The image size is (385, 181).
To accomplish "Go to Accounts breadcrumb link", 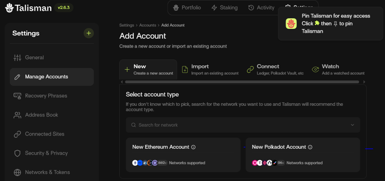I will click(147, 25).
